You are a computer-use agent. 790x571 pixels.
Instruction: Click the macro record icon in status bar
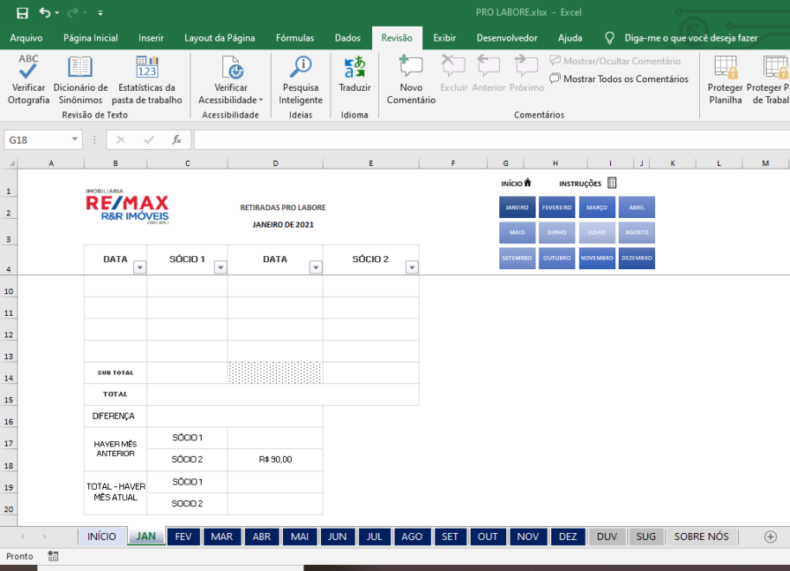[x=53, y=556]
